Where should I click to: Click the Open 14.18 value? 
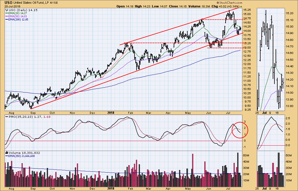click(125, 6)
